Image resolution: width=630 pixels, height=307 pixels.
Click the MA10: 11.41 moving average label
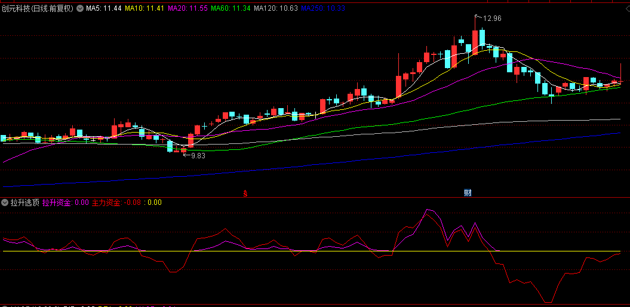[145, 8]
